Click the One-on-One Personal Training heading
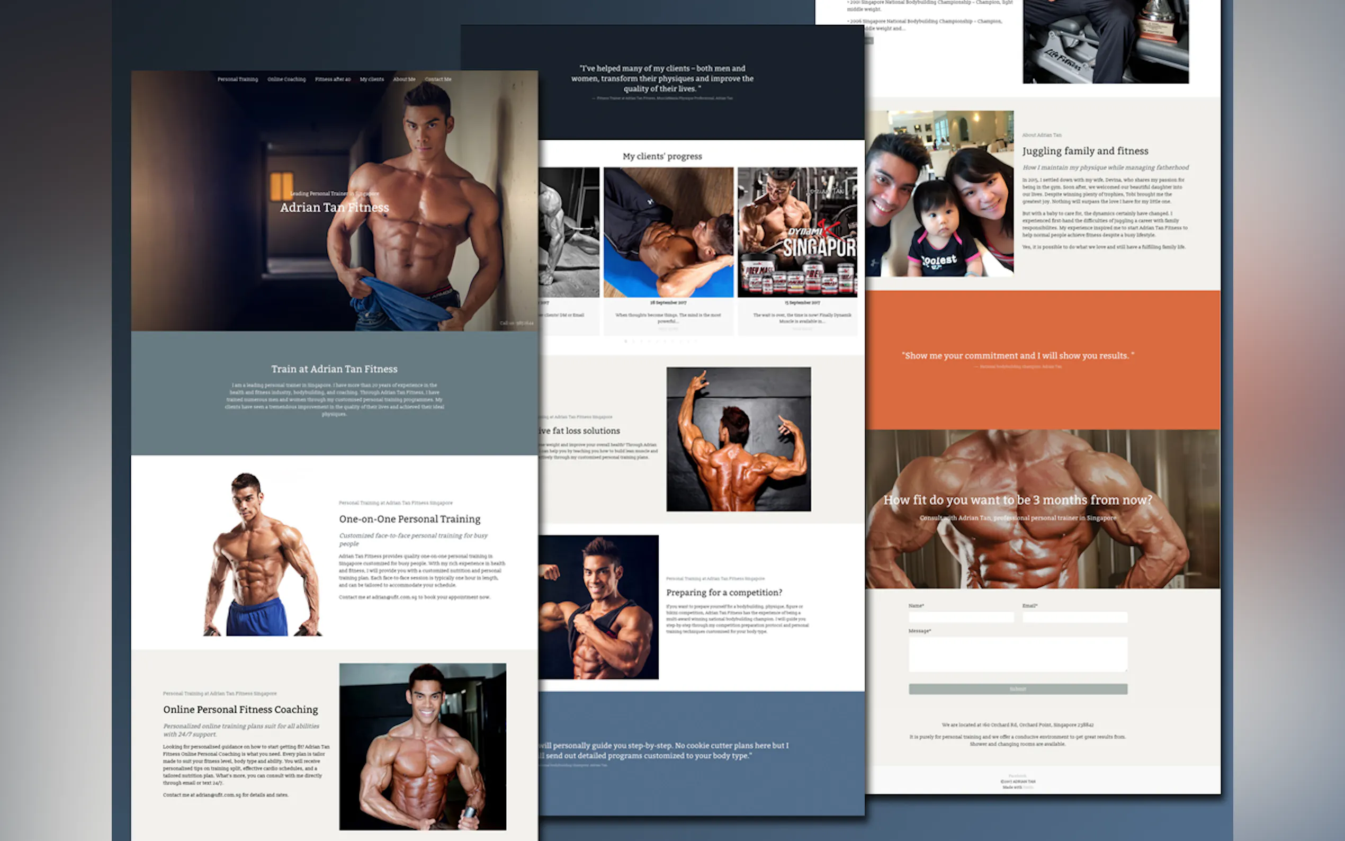 coord(409,519)
